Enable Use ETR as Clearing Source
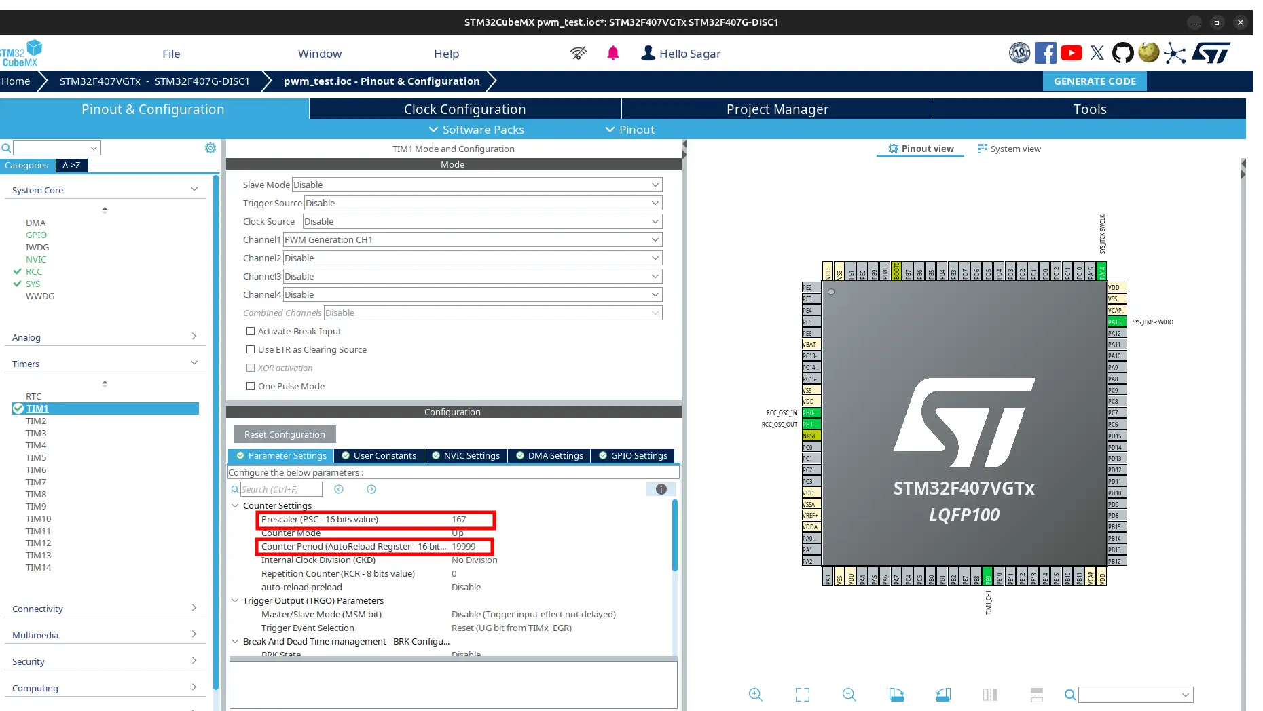1263x711 pixels. (251, 349)
